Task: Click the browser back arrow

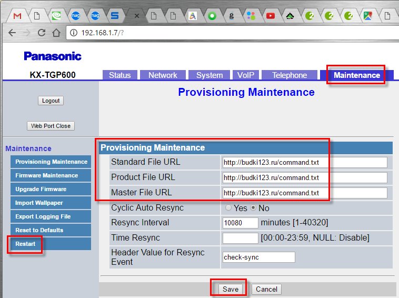Action: pos(12,33)
